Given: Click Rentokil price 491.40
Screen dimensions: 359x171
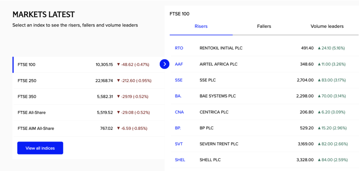Looking at the screenshot, I should point(307,48).
